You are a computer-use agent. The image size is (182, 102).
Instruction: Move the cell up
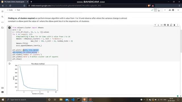(x=155, y=25)
